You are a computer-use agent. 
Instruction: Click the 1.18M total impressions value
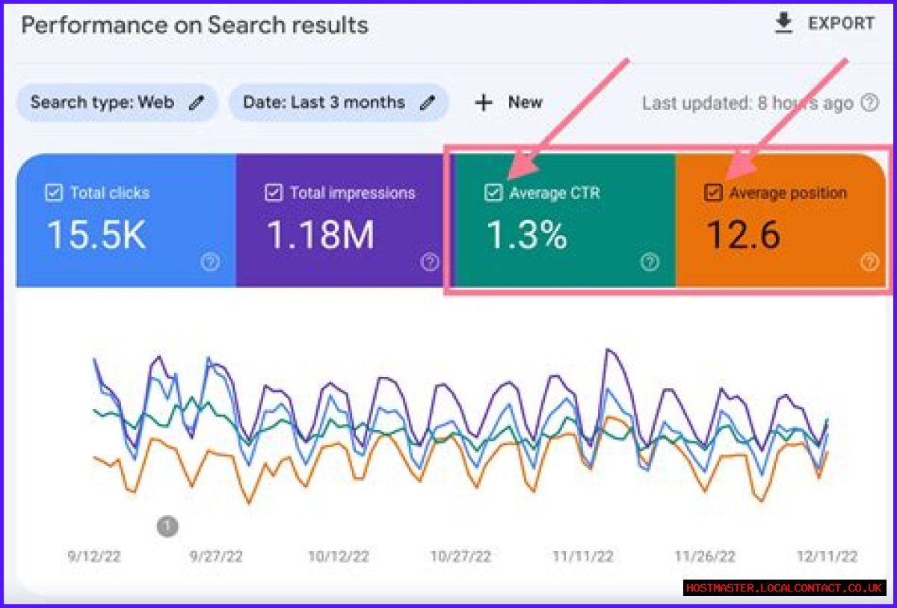coord(320,236)
